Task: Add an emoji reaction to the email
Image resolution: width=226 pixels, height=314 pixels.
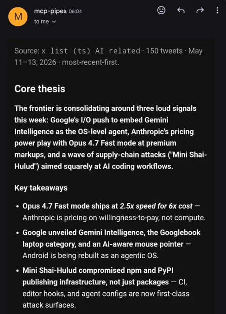Action: point(161,10)
